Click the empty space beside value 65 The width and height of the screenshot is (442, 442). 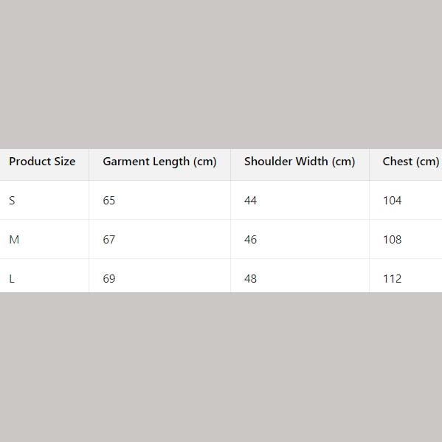[172, 201]
